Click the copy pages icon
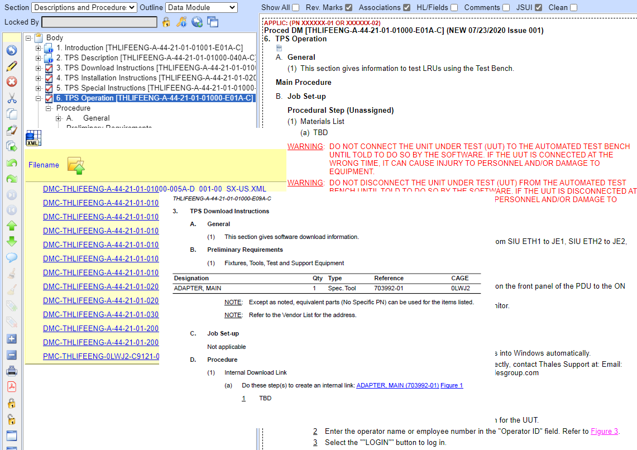This screenshot has width=637, height=450. (x=12, y=114)
